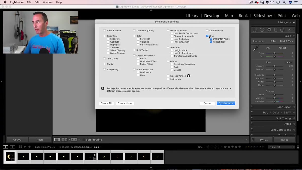Toggle Auto Sync switch beside Sync button
The width and height of the screenshot is (302, 170).
pyautogui.click(x=253, y=140)
